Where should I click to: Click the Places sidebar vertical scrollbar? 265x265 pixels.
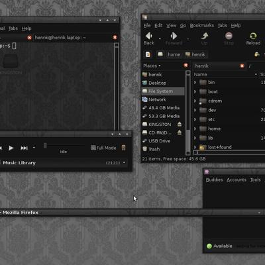click(188, 113)
